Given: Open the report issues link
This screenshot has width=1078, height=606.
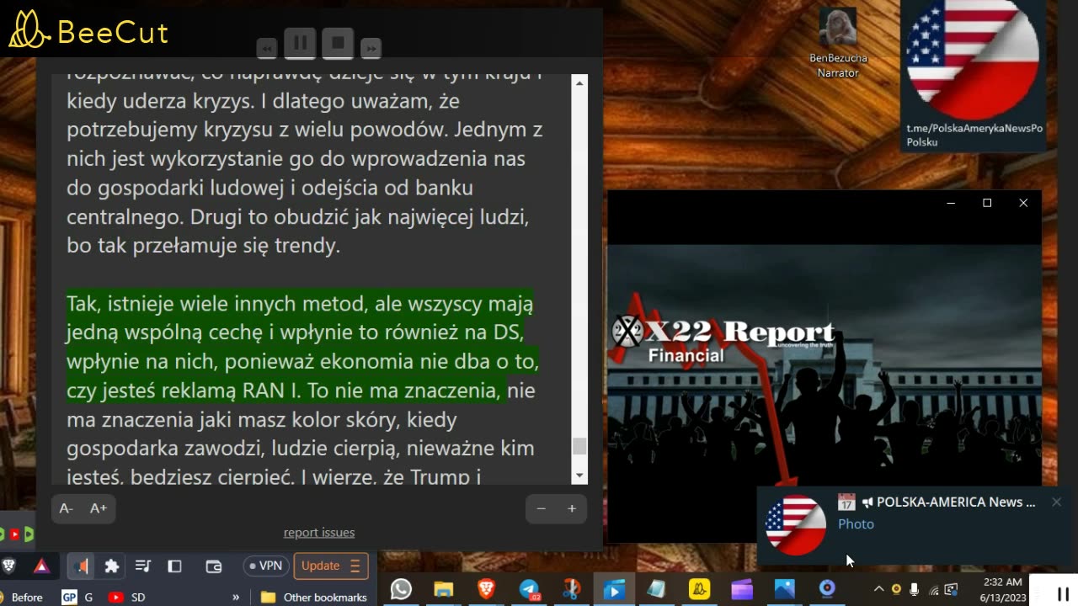Looking at the screenshot, I should 319,532.
